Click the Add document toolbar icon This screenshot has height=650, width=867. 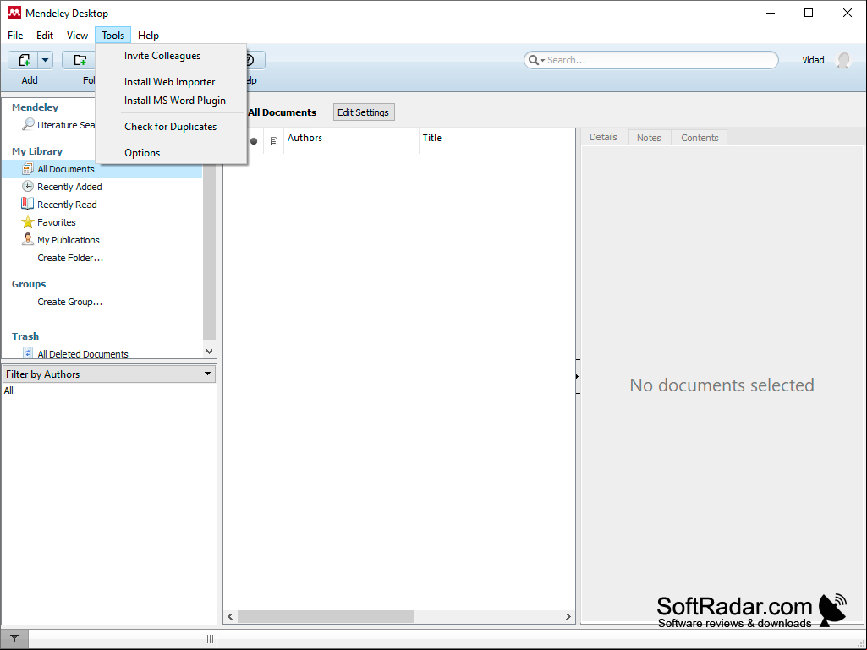point(23,60)
